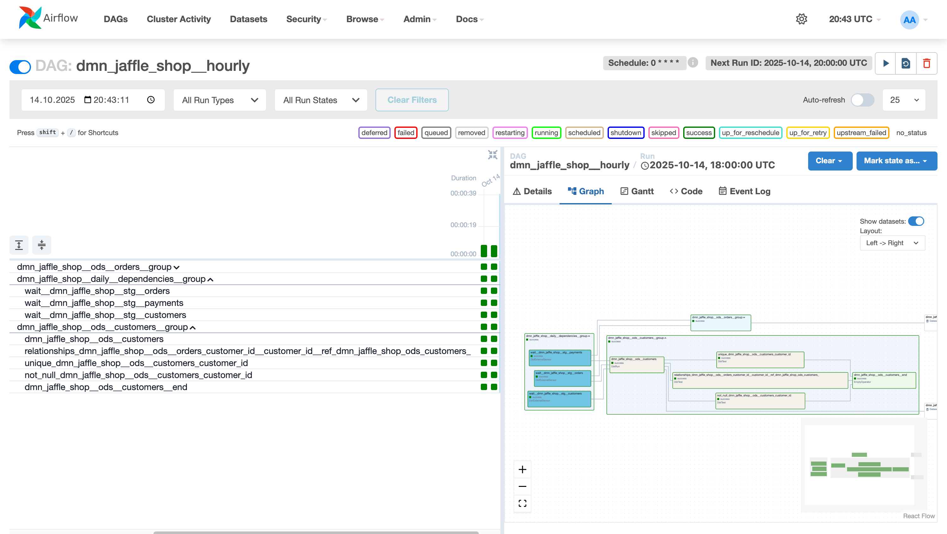Click the Clear Filters button
The width and height of the screenshot is (947, 534).
412,100
